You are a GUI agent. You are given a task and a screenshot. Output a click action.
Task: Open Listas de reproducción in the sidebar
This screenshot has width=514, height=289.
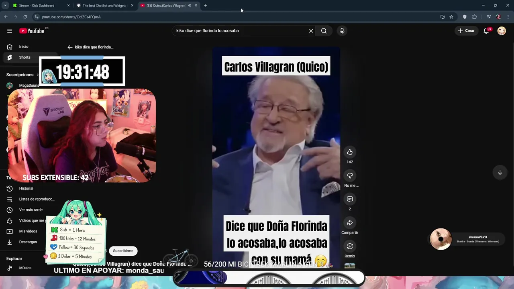click(36, 199)
